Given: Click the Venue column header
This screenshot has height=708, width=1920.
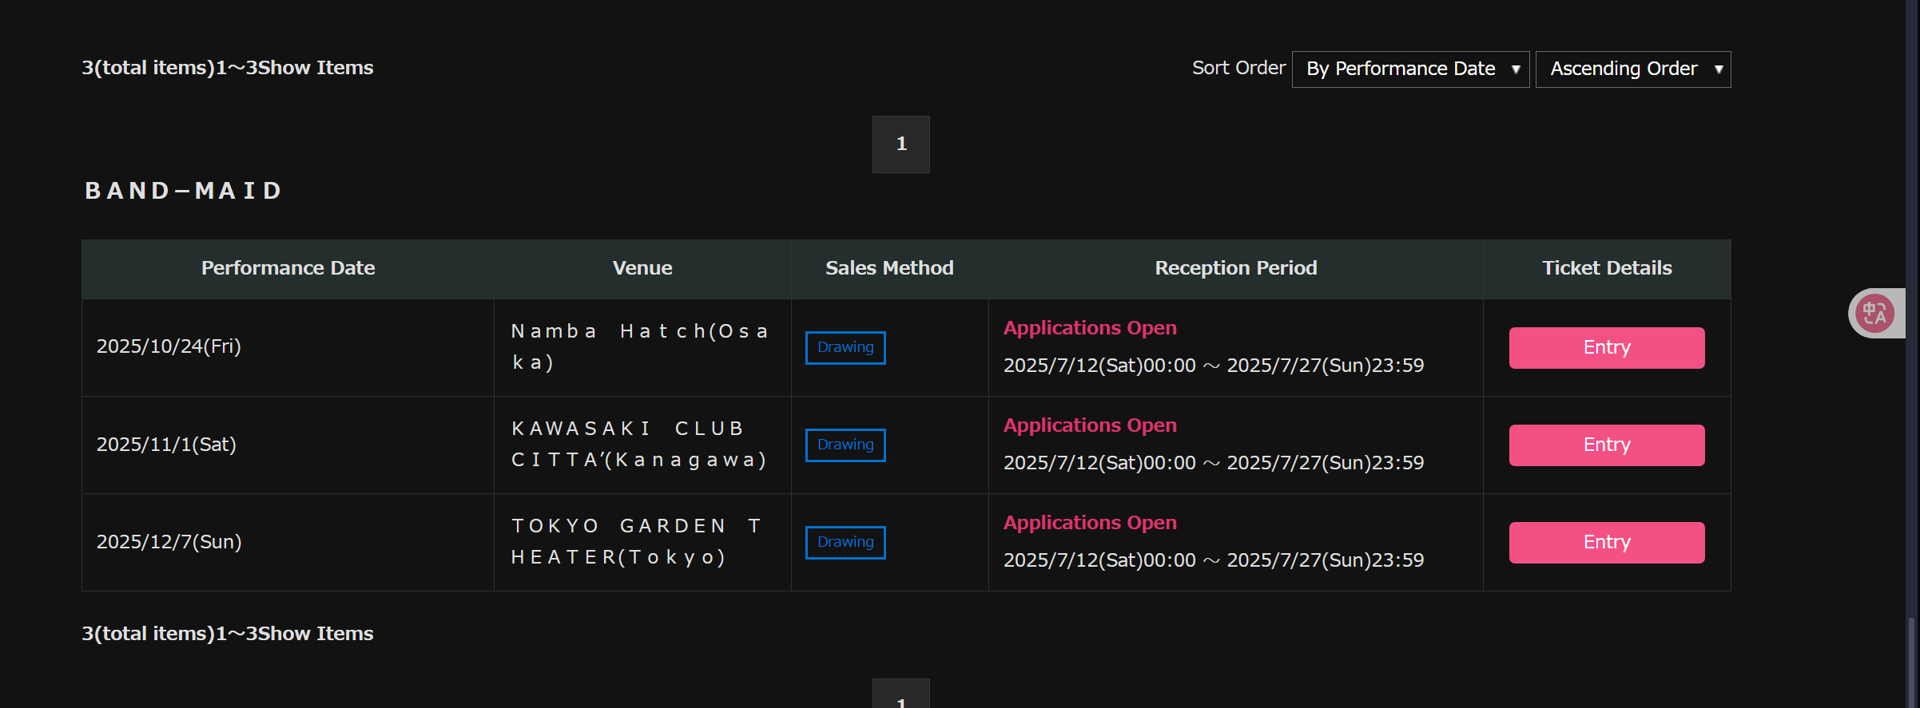Looking at the screenshot, I should coord(642,269).
